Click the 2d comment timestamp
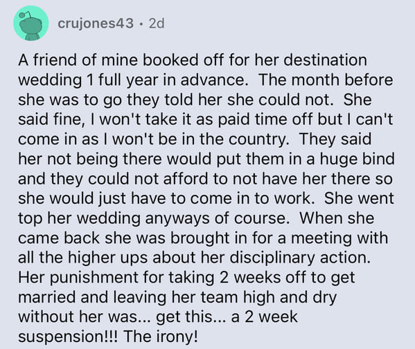 tap(157, 23)
